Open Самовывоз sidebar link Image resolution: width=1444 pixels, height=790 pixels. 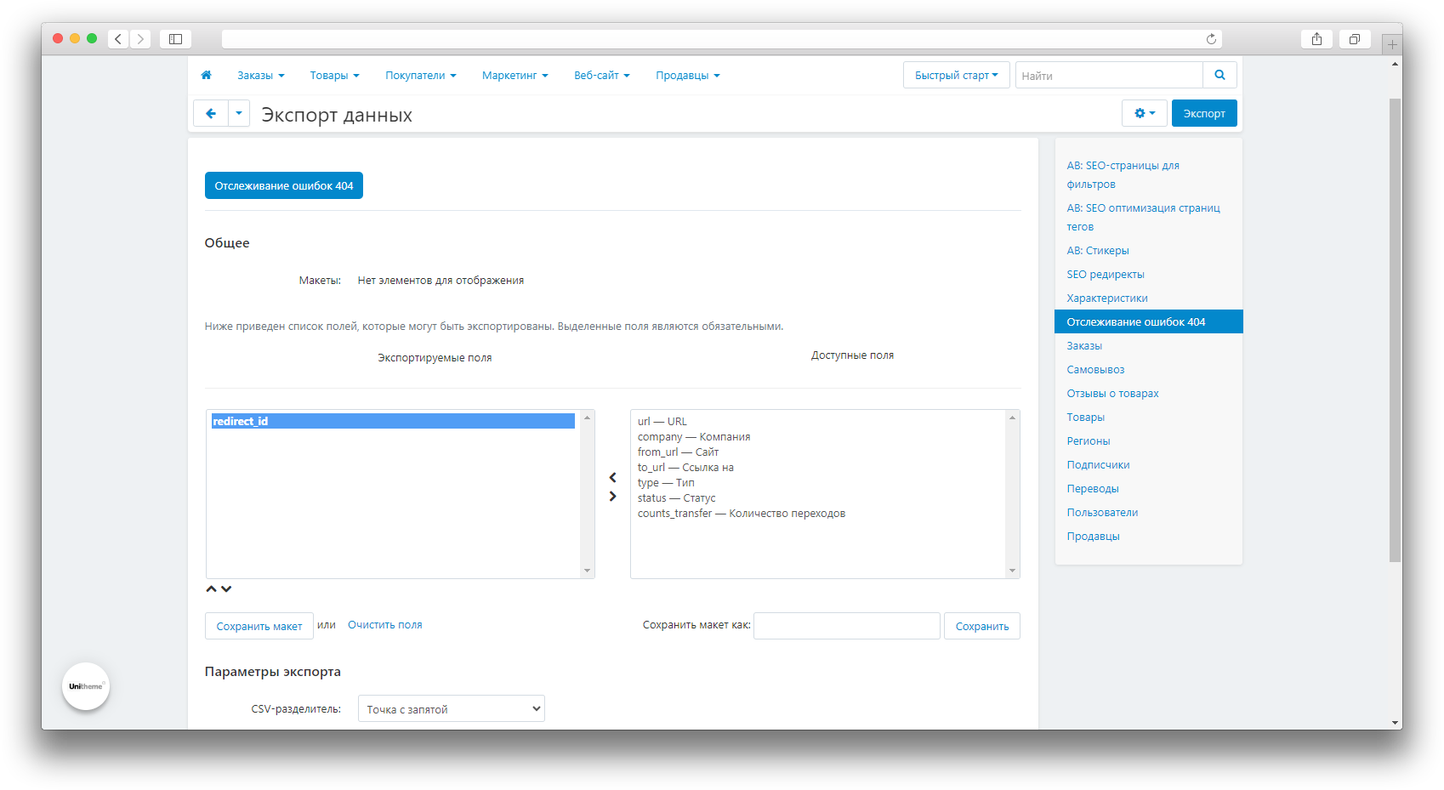(x=1095, y=369)
